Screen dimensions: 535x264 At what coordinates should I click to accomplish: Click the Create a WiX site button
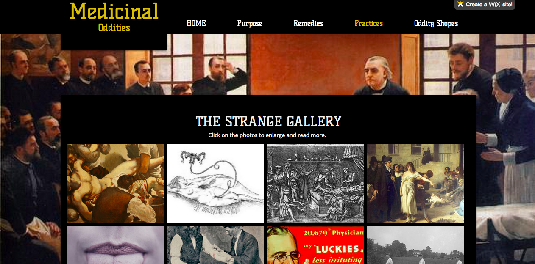485,5
